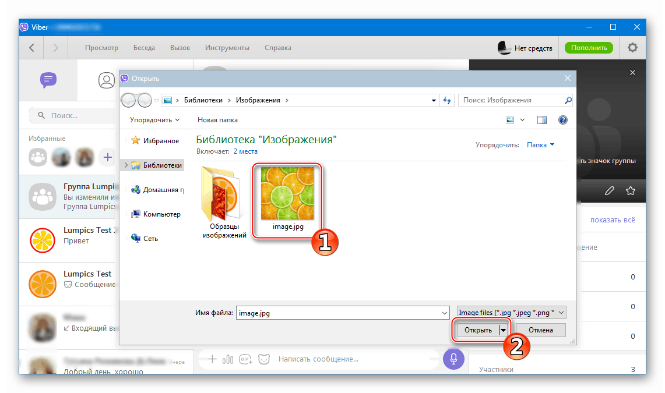This screenshot has height=393, width=665.
Task: Open the poll icon in the message bar
Action: [x=227, y=359]
